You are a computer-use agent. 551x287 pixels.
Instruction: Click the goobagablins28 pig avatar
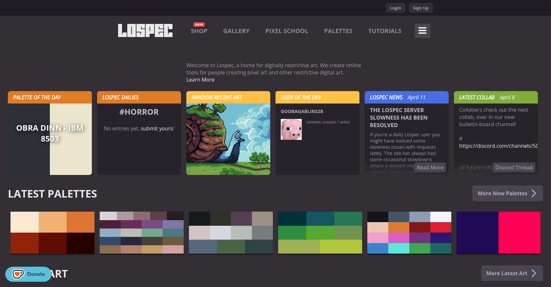coord(291,129)
